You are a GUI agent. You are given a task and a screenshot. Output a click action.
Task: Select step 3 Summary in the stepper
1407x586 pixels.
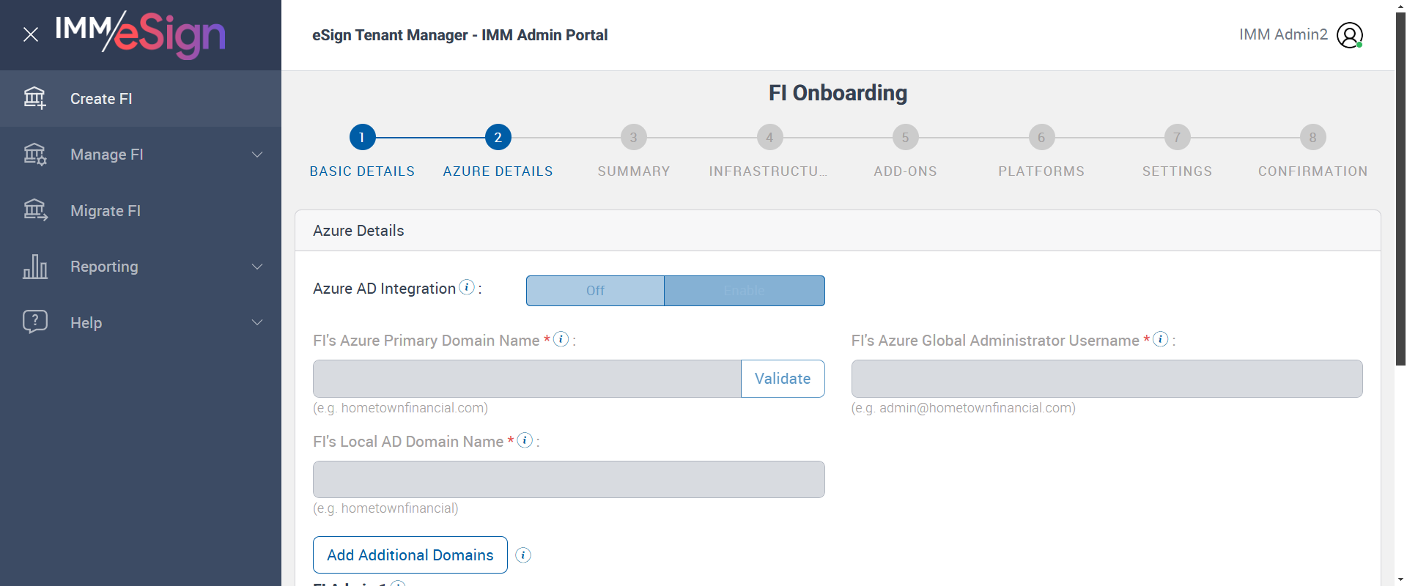click(x=633, y=138)
